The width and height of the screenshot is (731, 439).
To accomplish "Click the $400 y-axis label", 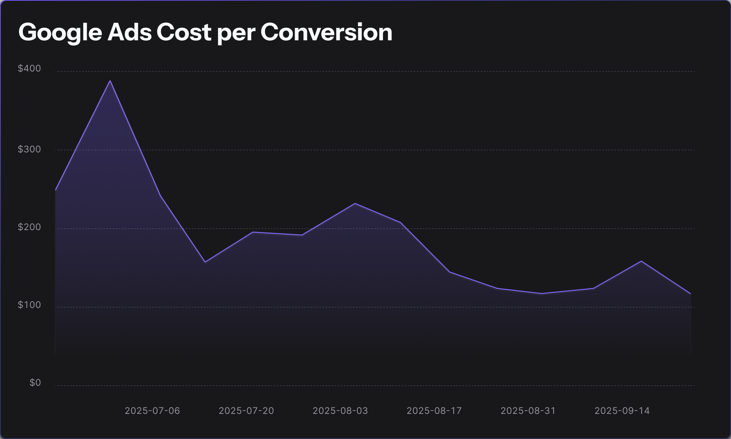I will tap(29, 68).
